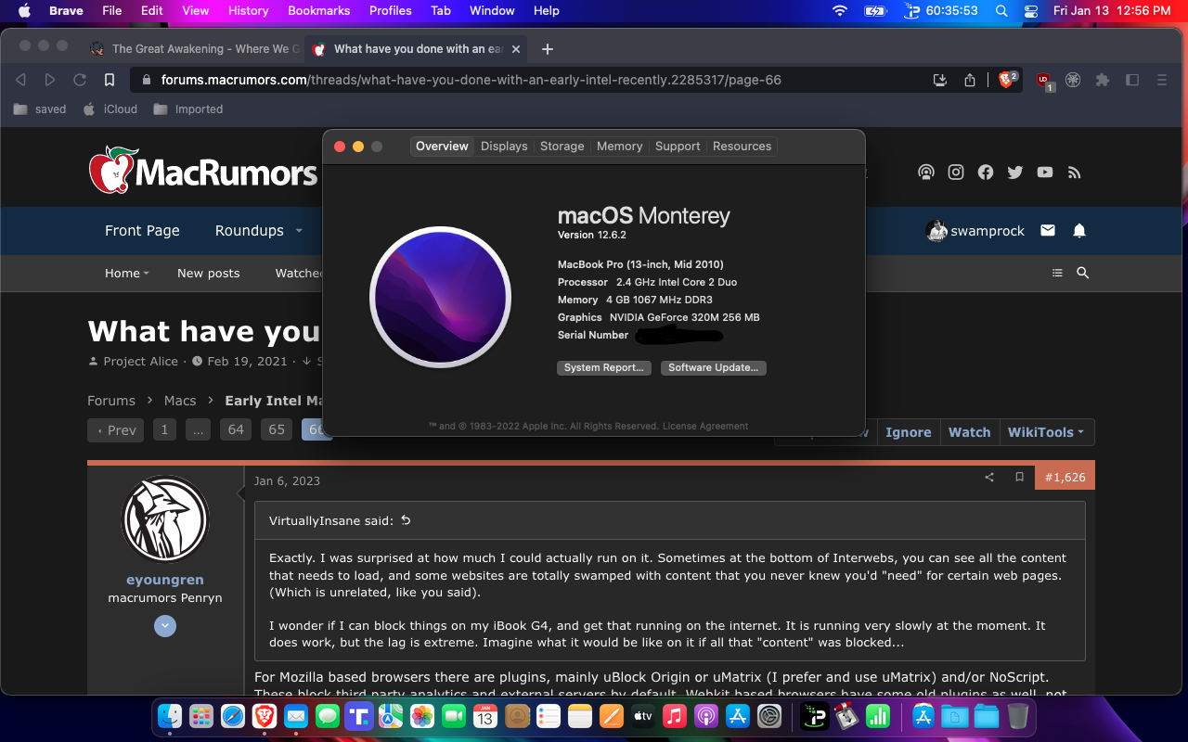Switch to Storage tab in About This Mac

click(x=562, y=147)
